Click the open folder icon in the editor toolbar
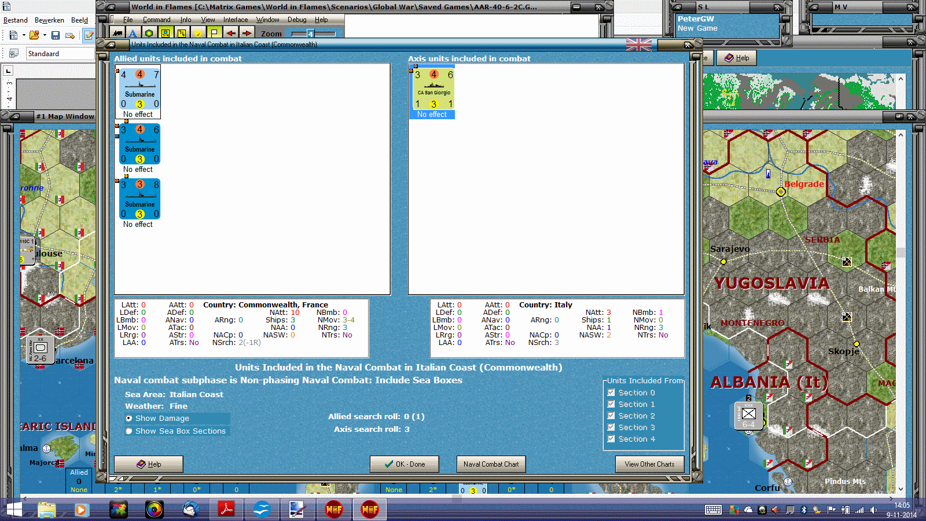Viewport: 926px width, 521px height. pos(34,35)
